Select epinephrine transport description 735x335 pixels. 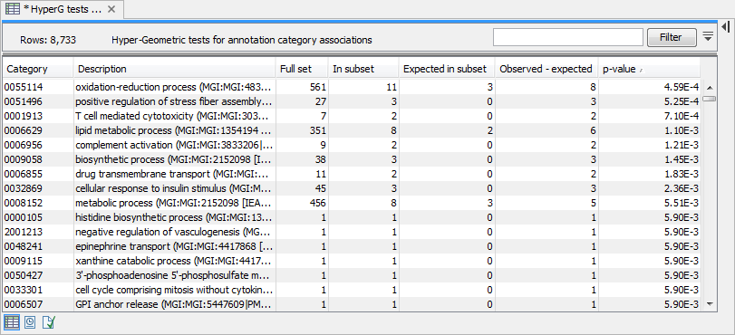coord(174,246)
